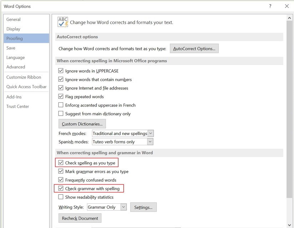This screenshot has width=294, height=228.
Task: Open the Writing Style dropdown
Action: (x=123, y=207)
